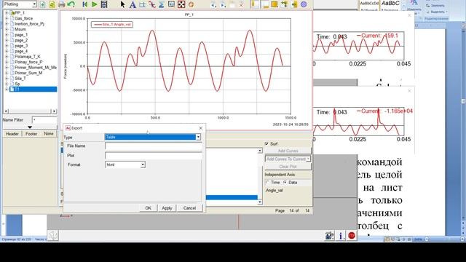466x262 pixels.
Task: Select the Time independent axis radio button
Action: tap(267, 183)
